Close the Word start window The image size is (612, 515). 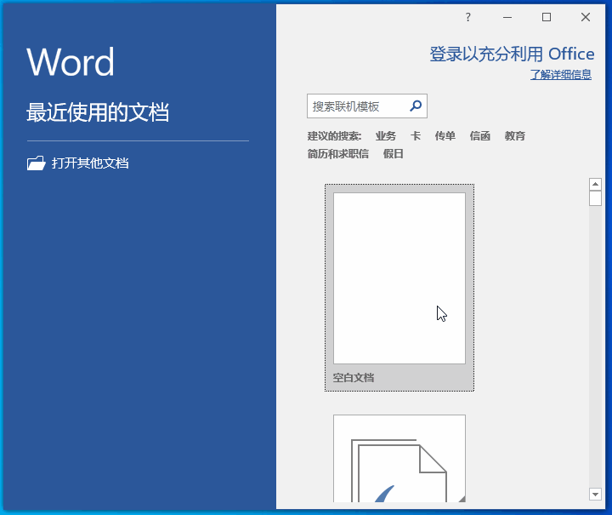[x=586, y=17]
